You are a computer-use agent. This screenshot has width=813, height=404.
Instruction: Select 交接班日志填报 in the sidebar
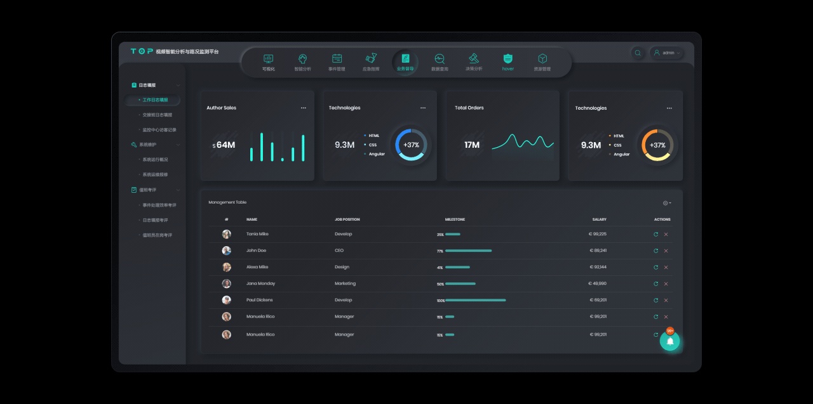coord(157,115)
